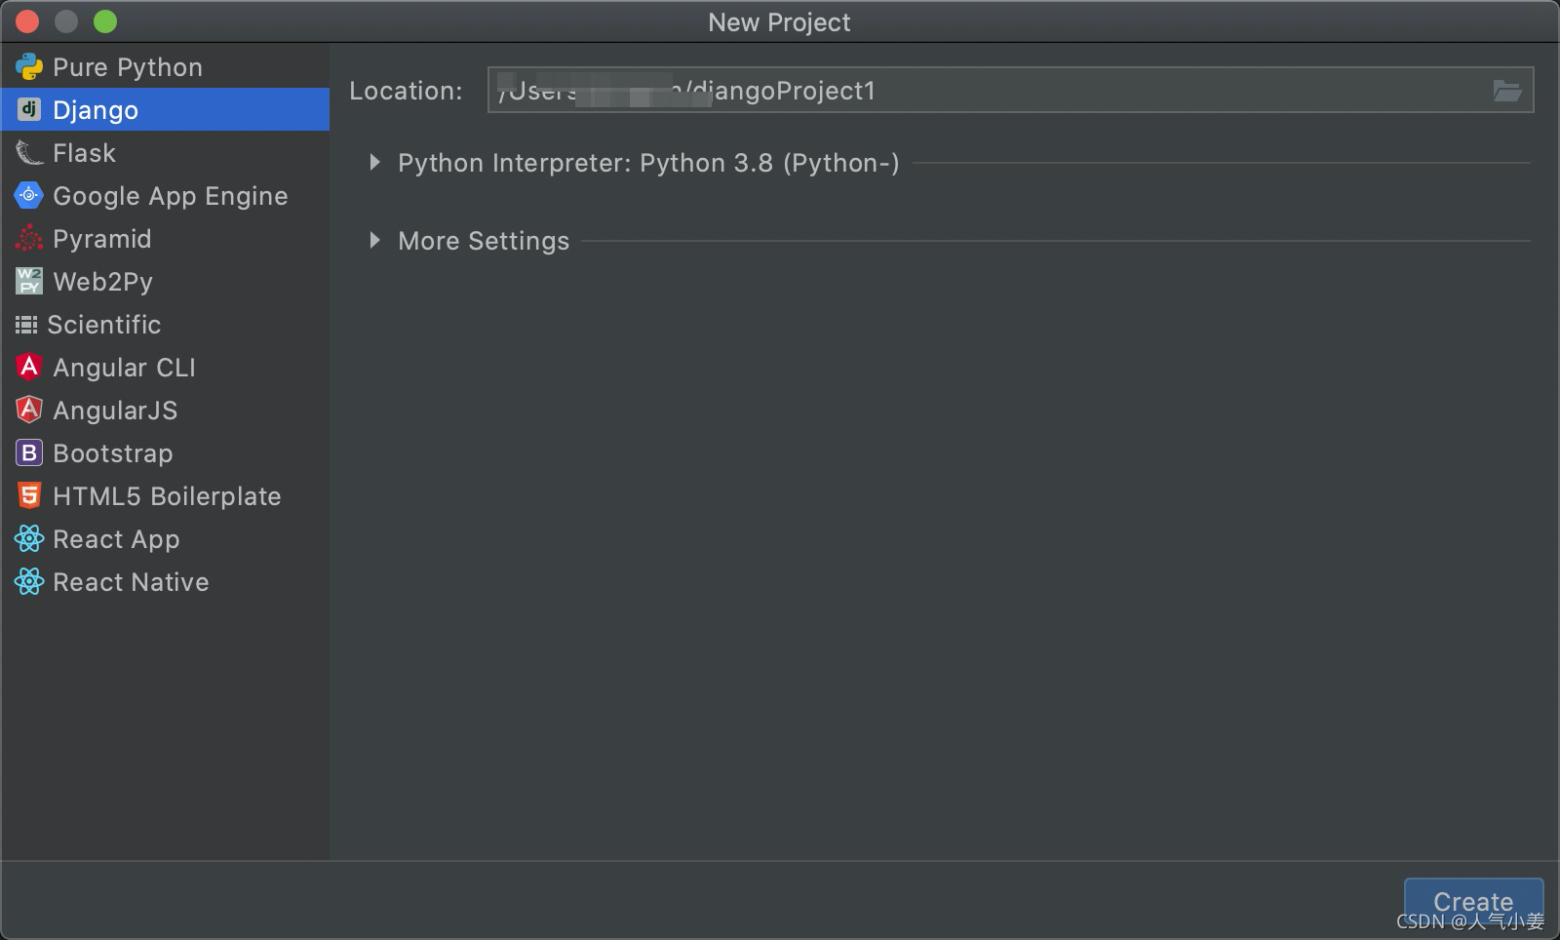Select Scientific project type
The height and width of the screenshot is (940, 1560).
[165, 325]
